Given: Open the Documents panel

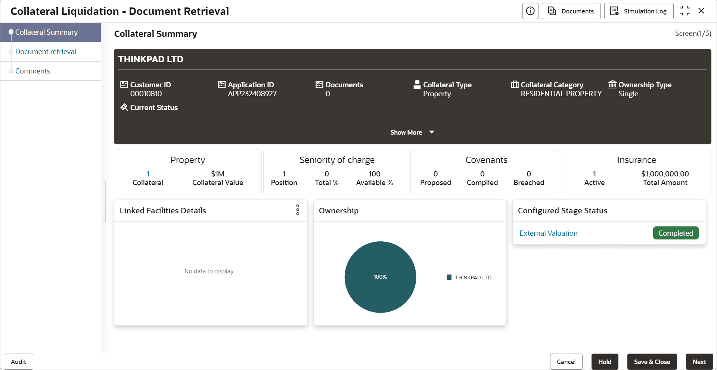Looking at the screenshot, I should click(x=571, y=11).
